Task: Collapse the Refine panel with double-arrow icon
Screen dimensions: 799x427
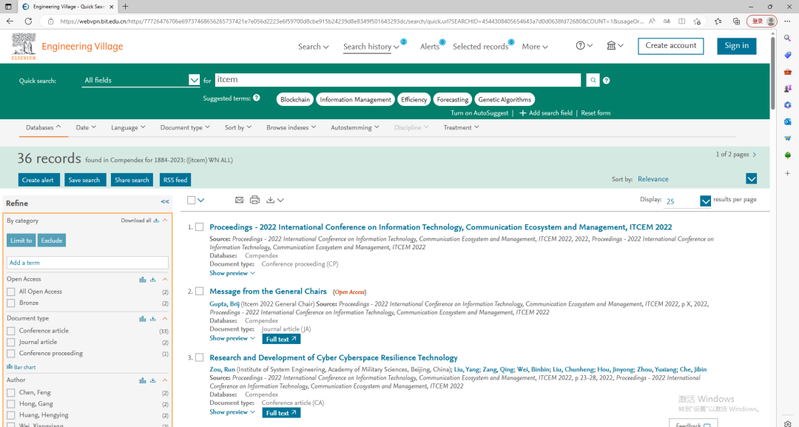Action: (x=165, y=202)
